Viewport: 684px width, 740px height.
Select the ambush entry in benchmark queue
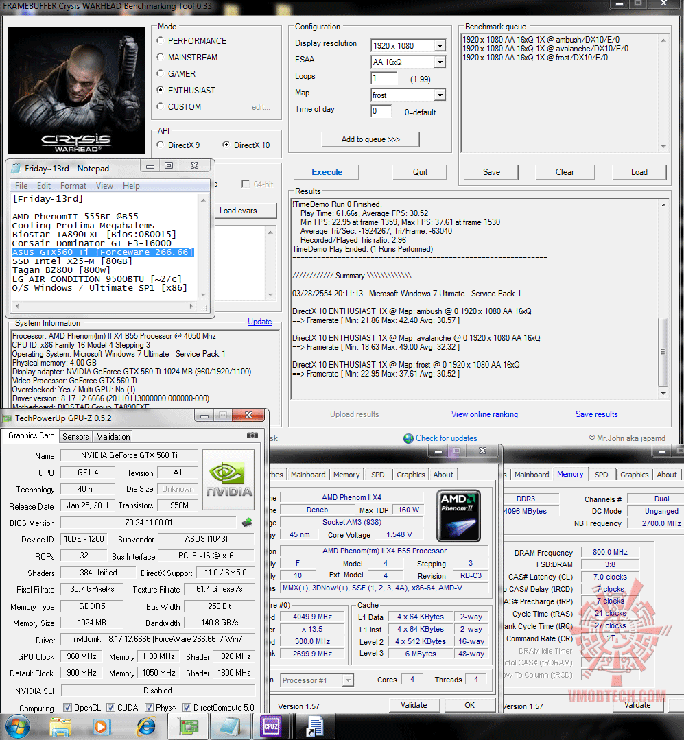541,40
